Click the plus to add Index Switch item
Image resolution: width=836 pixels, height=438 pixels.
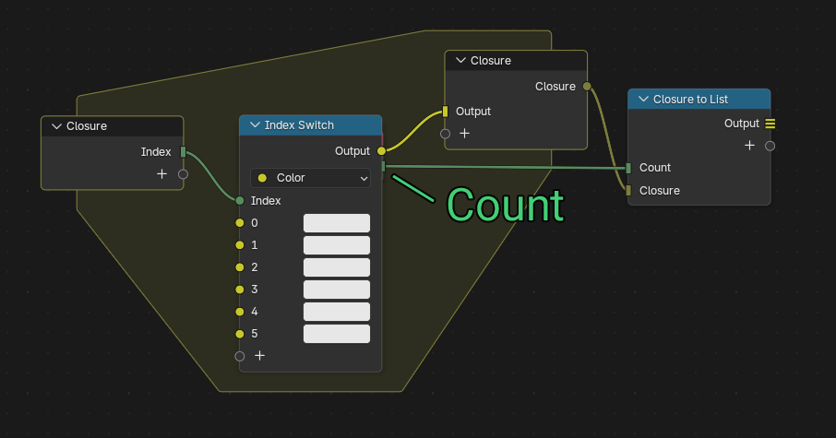tap(259, 356)
